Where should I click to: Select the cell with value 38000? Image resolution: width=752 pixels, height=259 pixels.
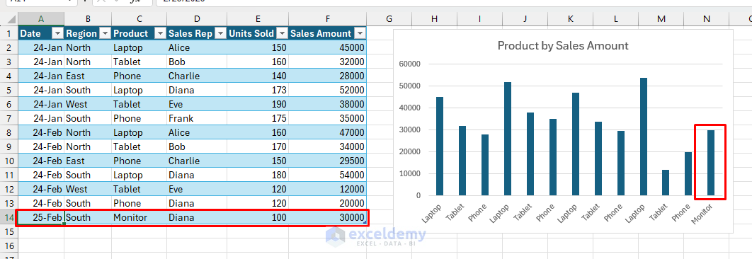tap(328, 104)
